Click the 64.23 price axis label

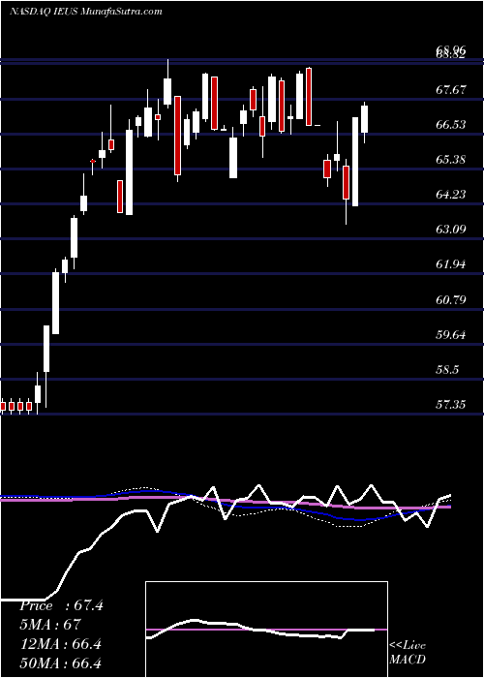coord(451,195)
